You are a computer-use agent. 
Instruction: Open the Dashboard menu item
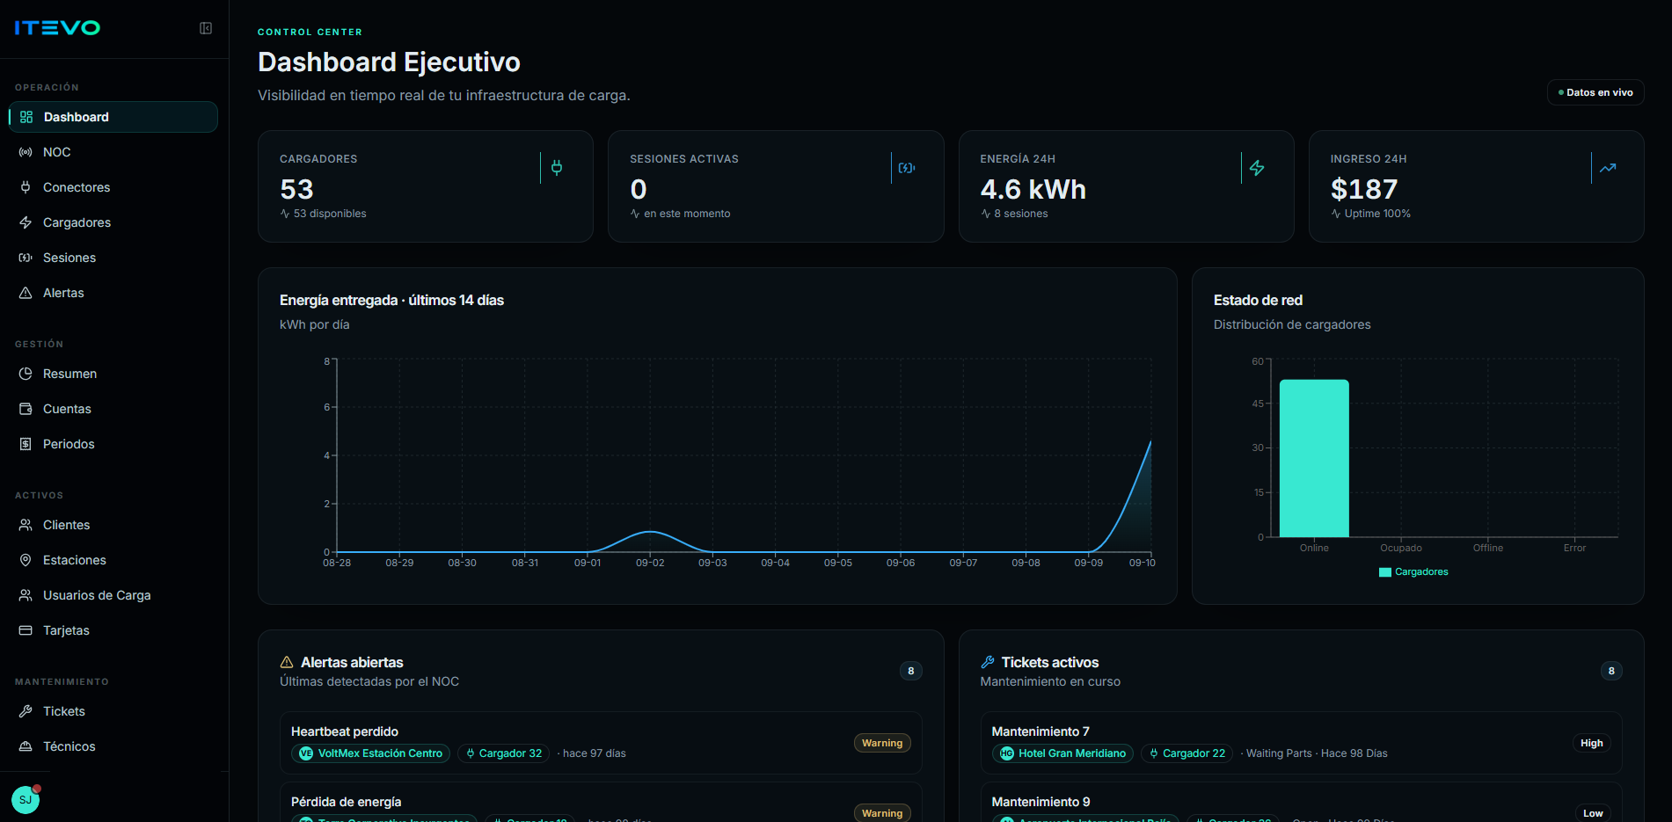click(x=113, y=117)
